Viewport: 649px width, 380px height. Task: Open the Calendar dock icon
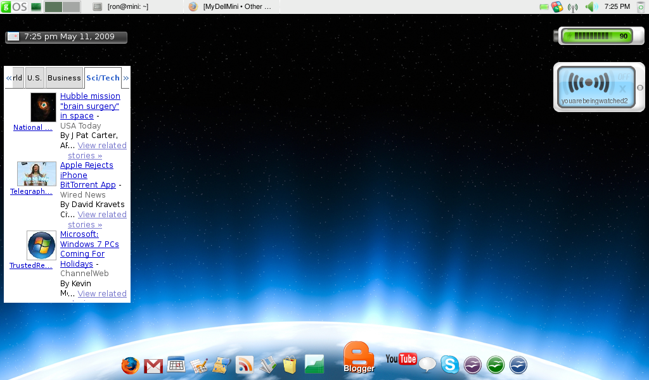point(176,365)
